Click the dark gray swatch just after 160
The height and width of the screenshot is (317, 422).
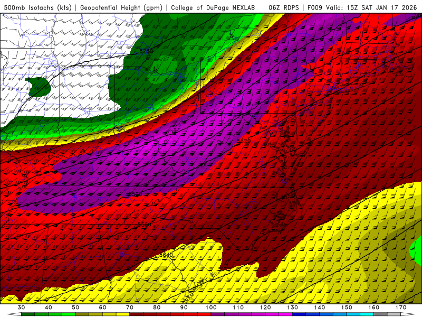click(380, 314)
